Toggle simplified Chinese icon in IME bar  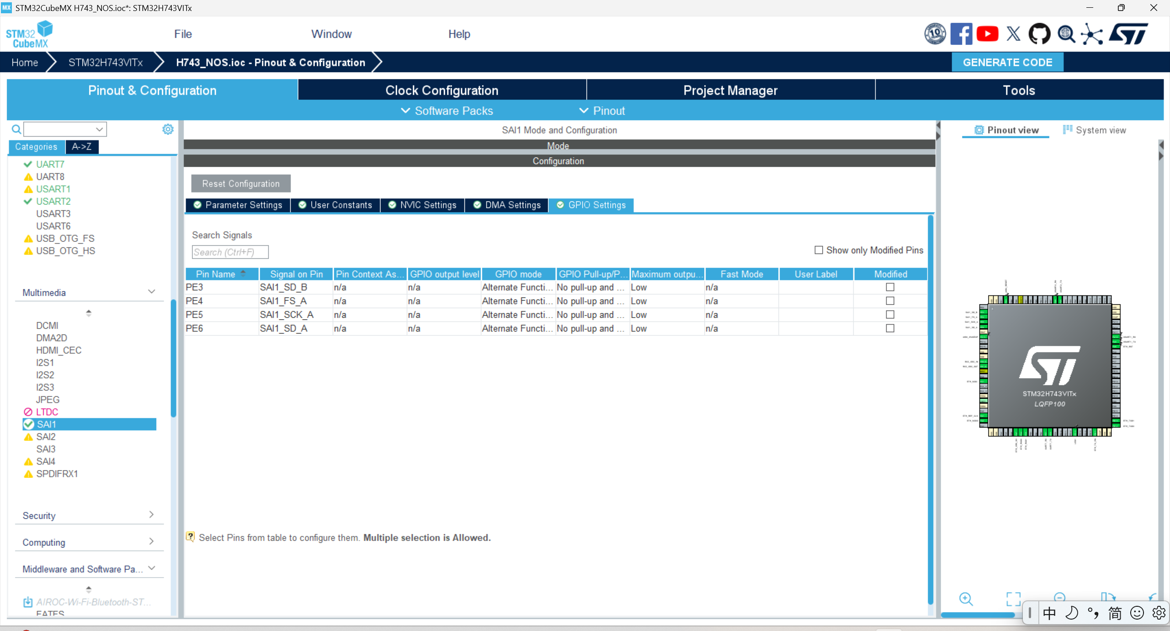[1115, 613]
